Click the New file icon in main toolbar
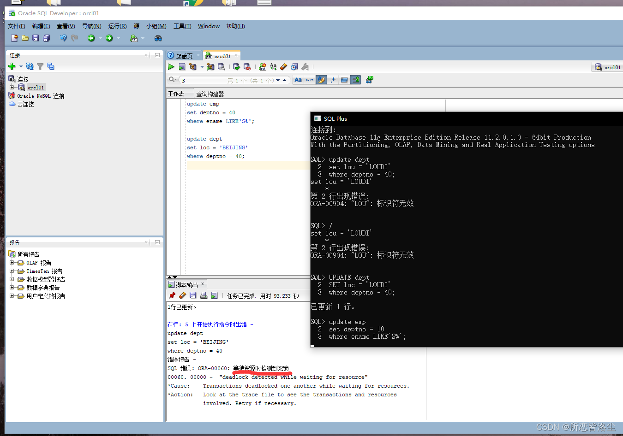The width and height of the screenshot is (623, 436). pyautogui.click(x=14, y=38)
